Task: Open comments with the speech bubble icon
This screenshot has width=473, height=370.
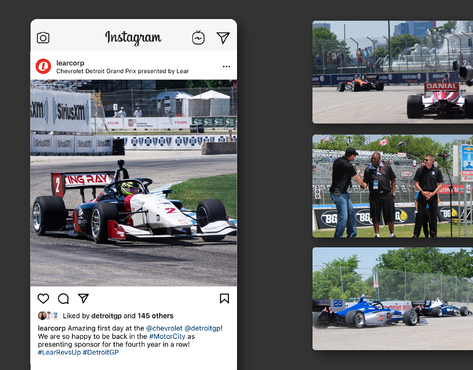Action: pos(63,298)
